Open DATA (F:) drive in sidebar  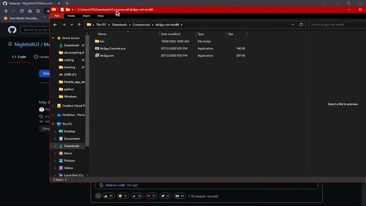pyautogui.click(x=70, y=74)
